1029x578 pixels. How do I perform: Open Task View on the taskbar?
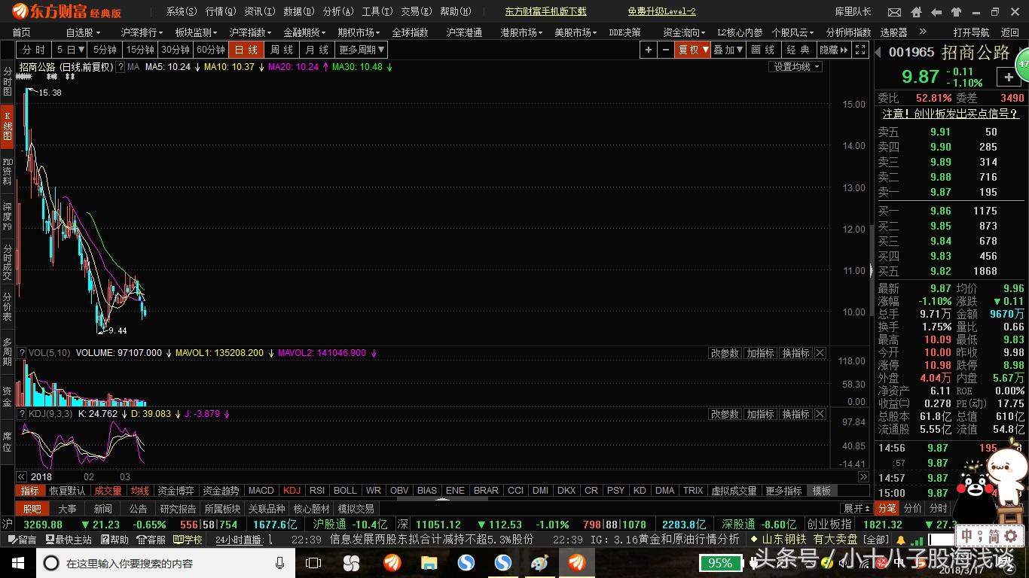coord(313,563)
